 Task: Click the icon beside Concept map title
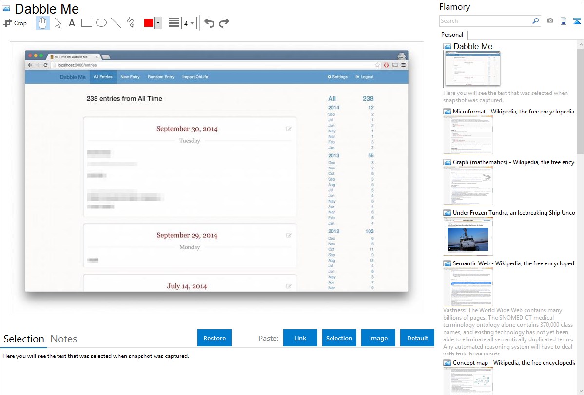point(448,362)
